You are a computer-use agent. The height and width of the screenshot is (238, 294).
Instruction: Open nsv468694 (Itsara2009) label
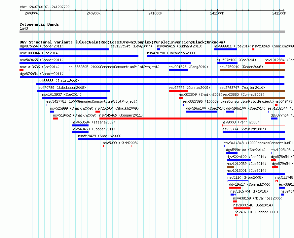pyautogui.click(x=93, y=122)
